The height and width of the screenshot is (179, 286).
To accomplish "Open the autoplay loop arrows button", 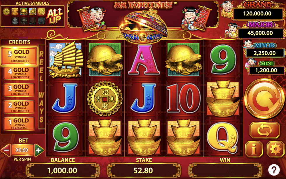I will pos(264,130).
